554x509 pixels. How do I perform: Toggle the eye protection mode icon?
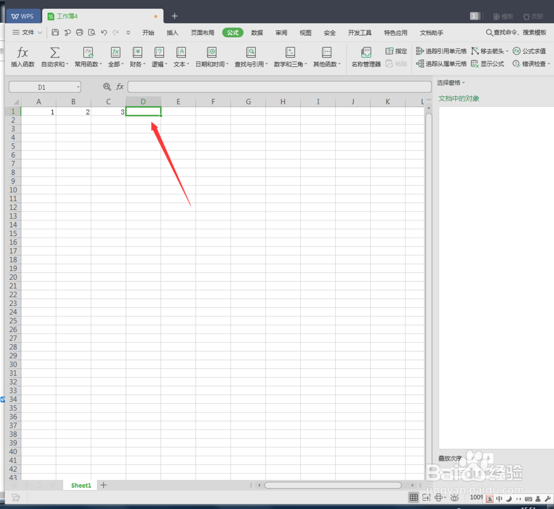click(x=454, y=498)
